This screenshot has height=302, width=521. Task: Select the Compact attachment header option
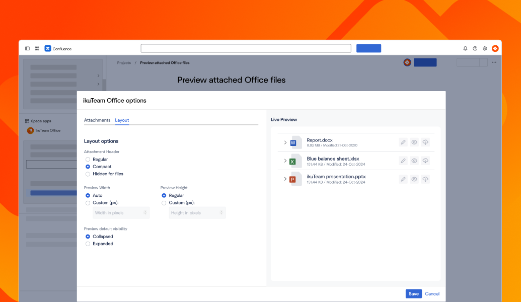88,166
